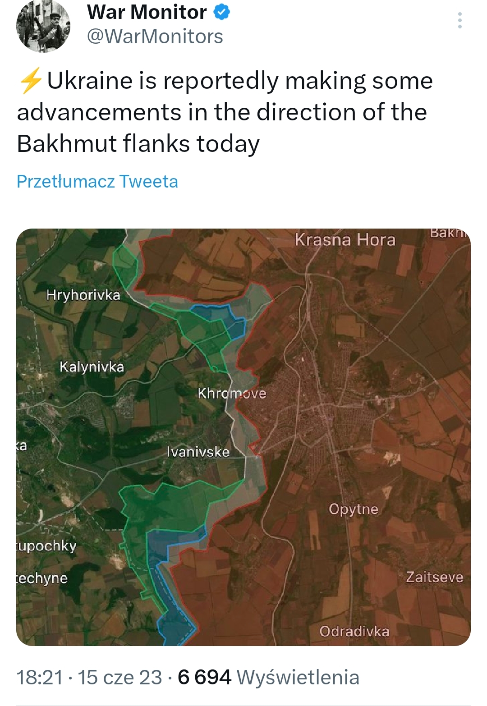Click the Przetłumacz Tweeta translate link
Image resolution: width=487 pixels, height=706 pixels.
pyautogui.click(x=97, y=181)
